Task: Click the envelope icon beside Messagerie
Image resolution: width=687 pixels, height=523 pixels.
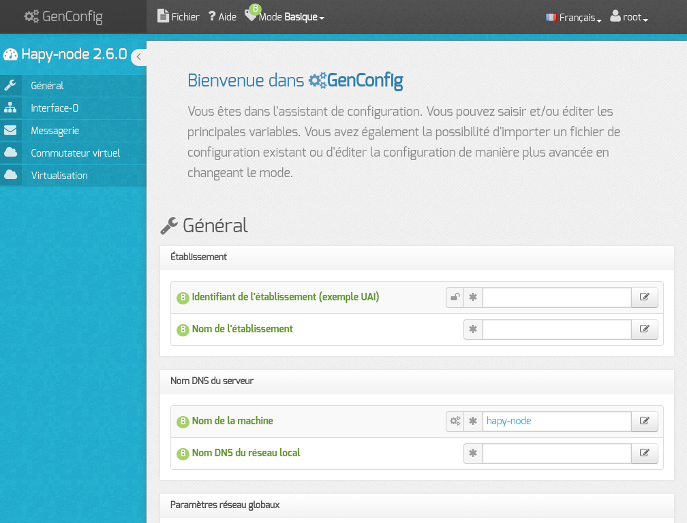Action: click(10, 131)
